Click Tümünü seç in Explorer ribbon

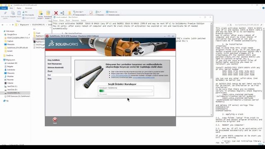click(x=111, y=12)
